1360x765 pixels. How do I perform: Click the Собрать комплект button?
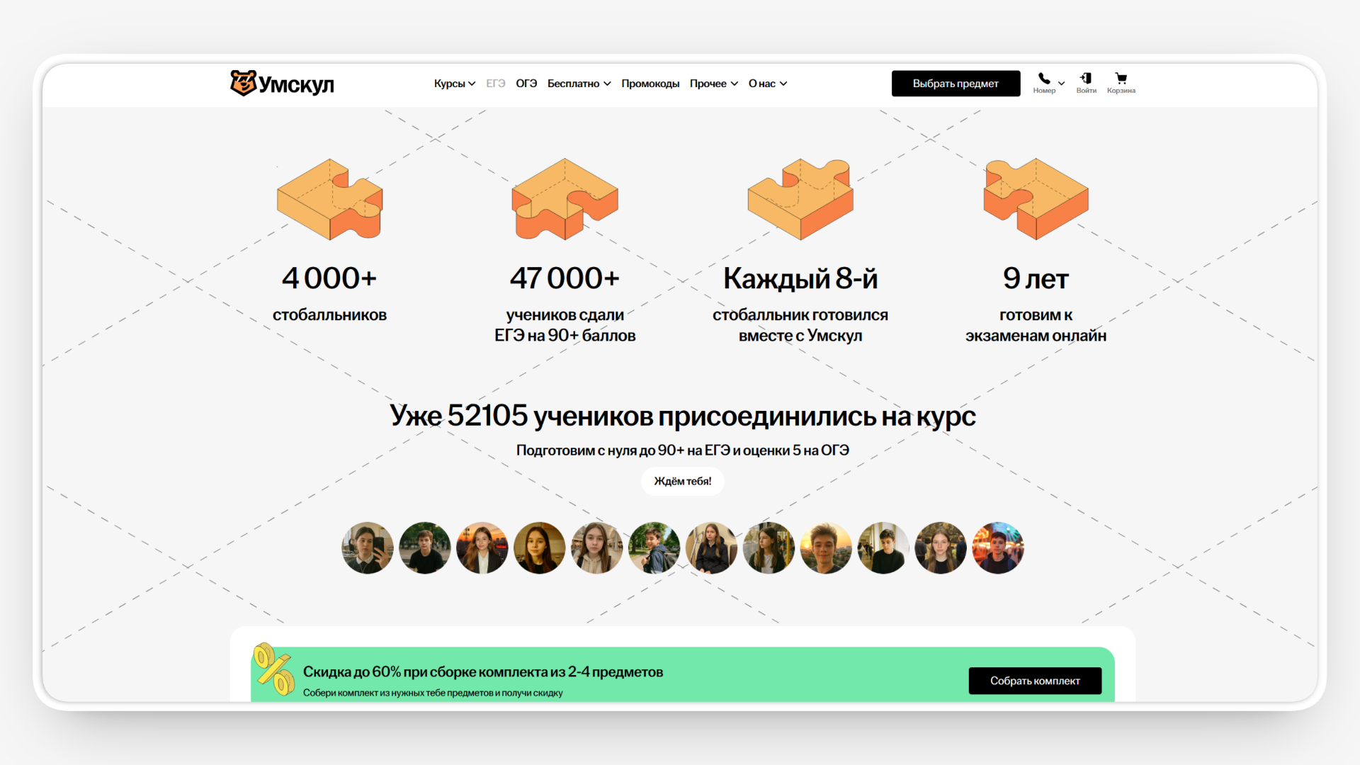coord(1035,681)
